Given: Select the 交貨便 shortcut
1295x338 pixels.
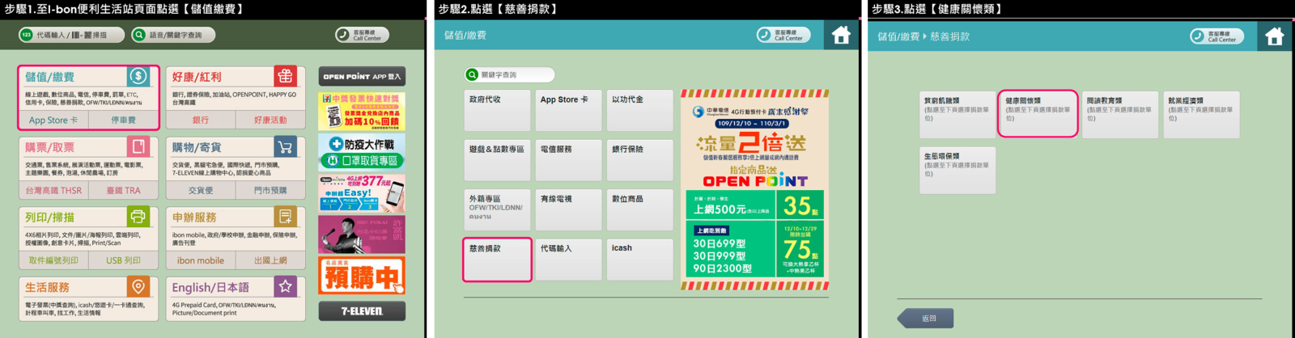Looking at the screenshot, I should click(x=201, y=190).
